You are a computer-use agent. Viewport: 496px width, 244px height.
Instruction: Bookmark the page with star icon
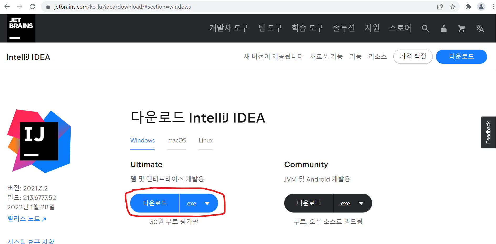[x=453, y=7]
